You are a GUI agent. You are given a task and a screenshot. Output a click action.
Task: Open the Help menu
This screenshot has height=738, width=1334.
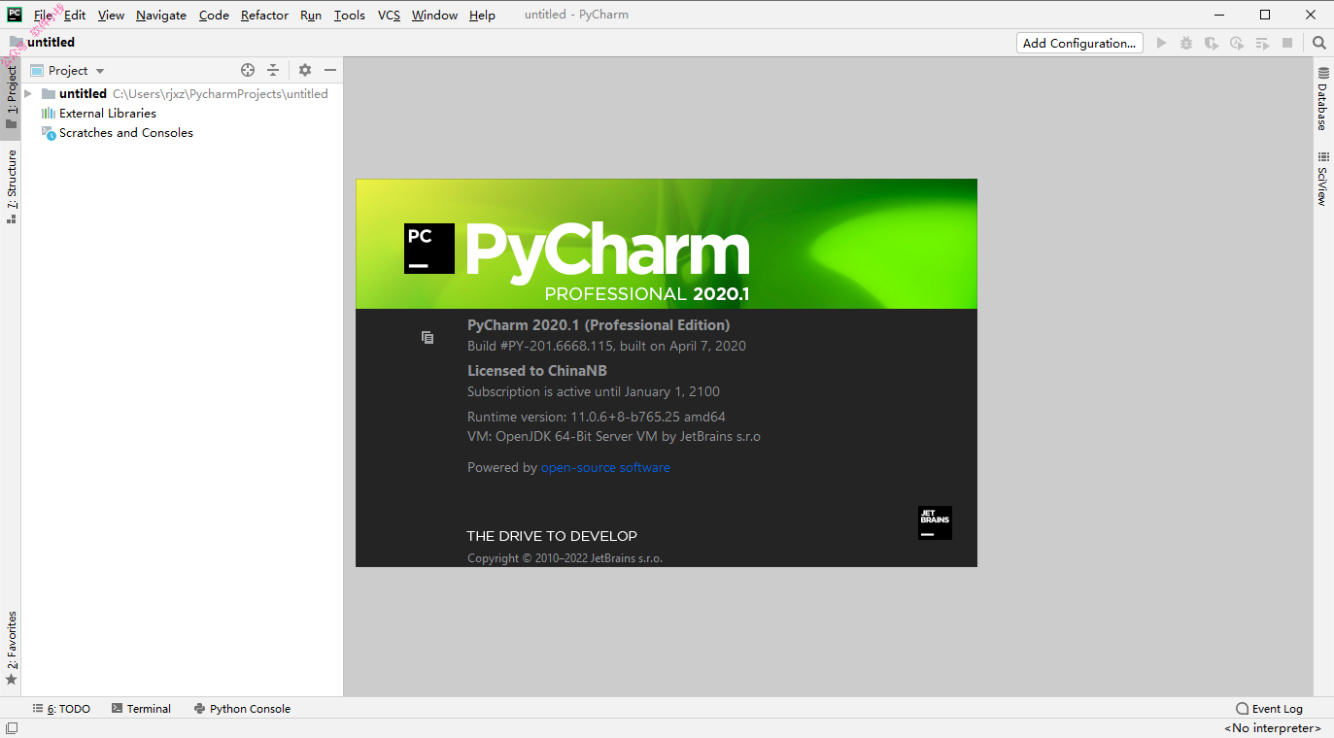pos(482,15)
